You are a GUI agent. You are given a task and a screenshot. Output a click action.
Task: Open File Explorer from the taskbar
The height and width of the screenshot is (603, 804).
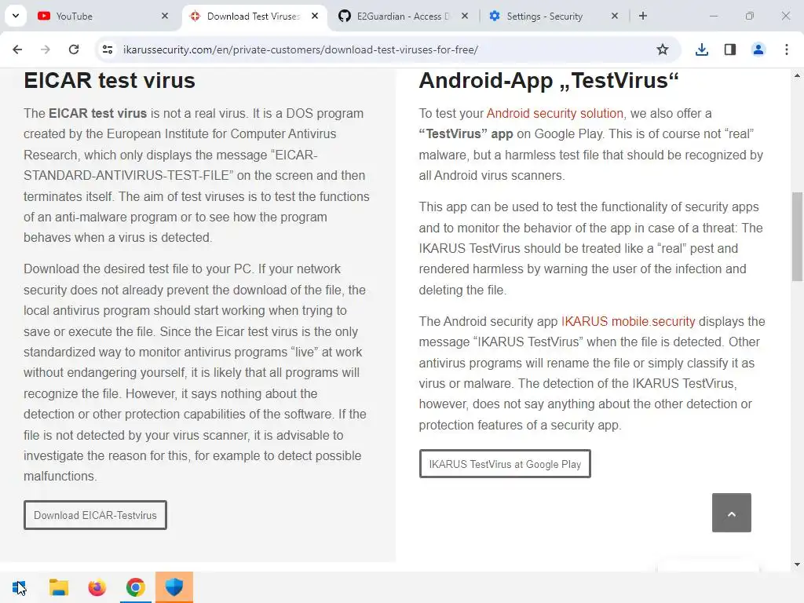(x=58, y=587)
